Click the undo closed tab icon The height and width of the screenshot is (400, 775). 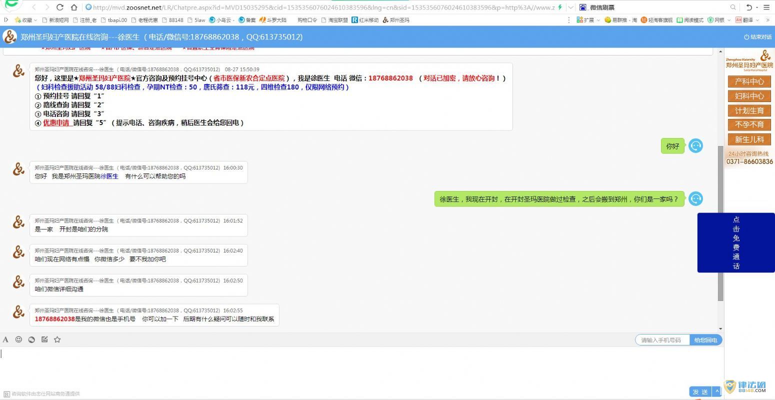point(749,7)
